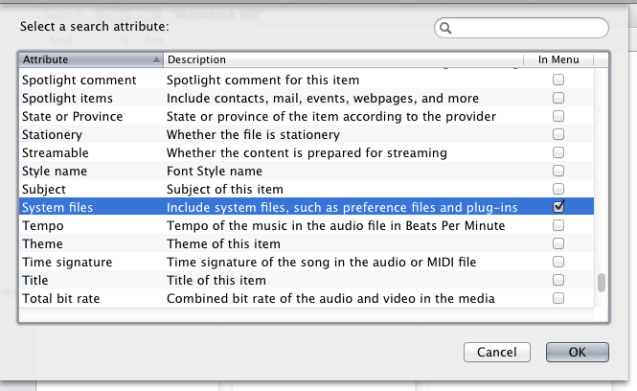Click the vertical scrollbar thumb
637x391 pixels.
[602, 283]
